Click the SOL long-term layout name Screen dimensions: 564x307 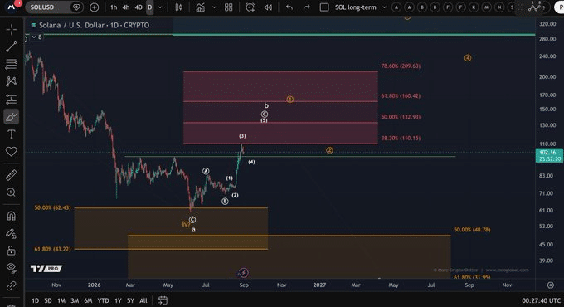pos(355,7)
